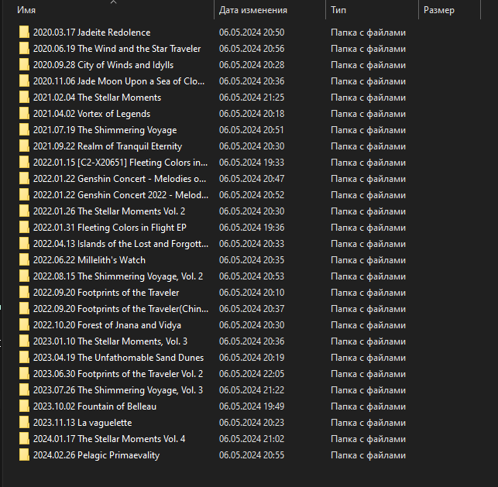Select the folder icon of Jadeite Redolence
The height and width of the screenshot is (487, 498).
(24, 33)
